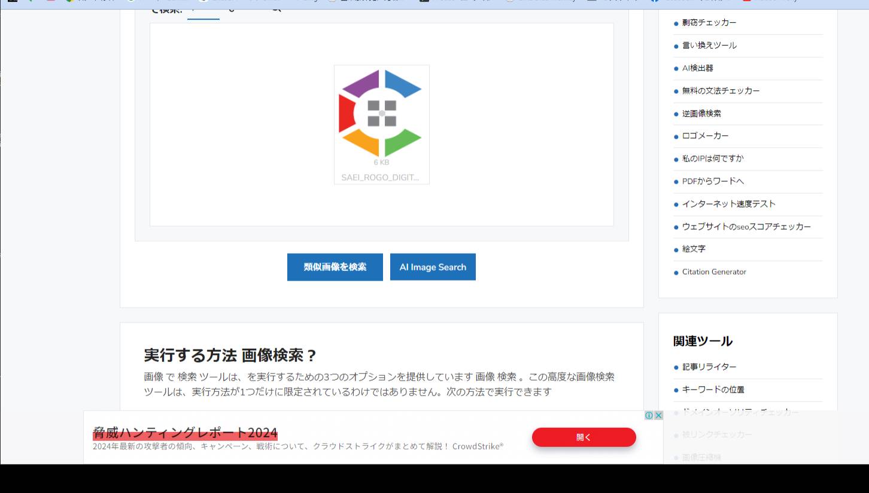Click the SAEI_ROGO_DIGIT... file name
The height and width of the screenshot is (493, 869).
click(380, 177)
